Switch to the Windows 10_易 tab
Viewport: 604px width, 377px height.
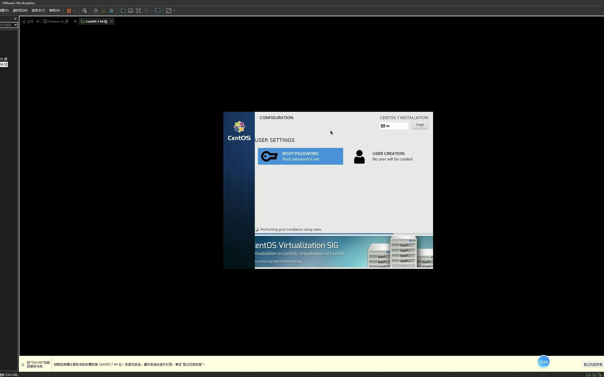click(58, 21)
